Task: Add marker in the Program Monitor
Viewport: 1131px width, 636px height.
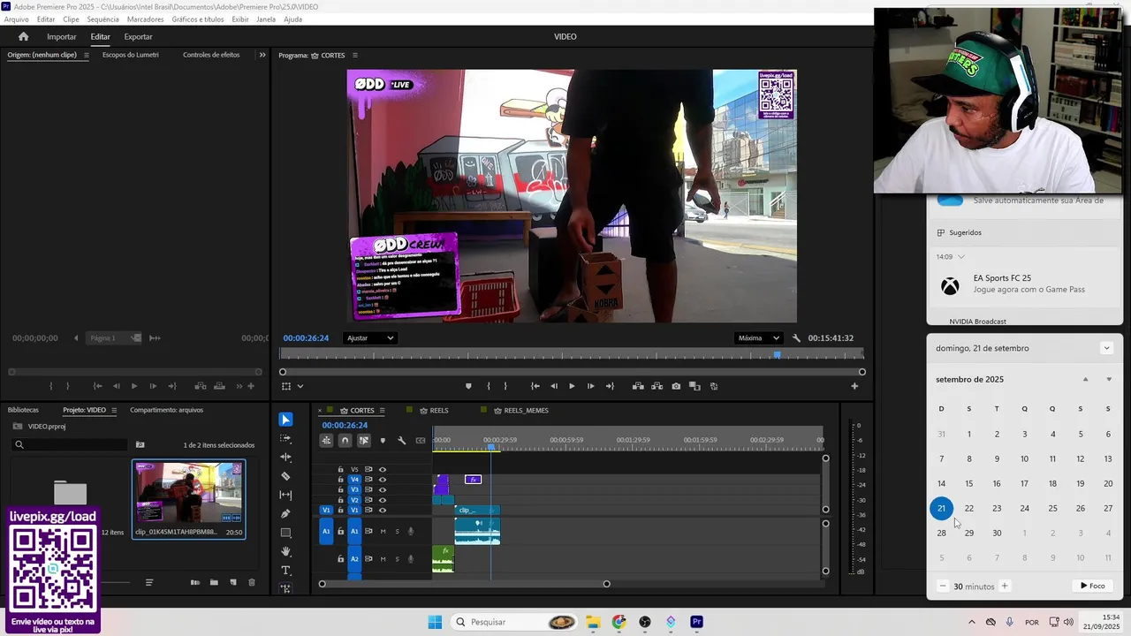Action: click(x=468, y=386)
